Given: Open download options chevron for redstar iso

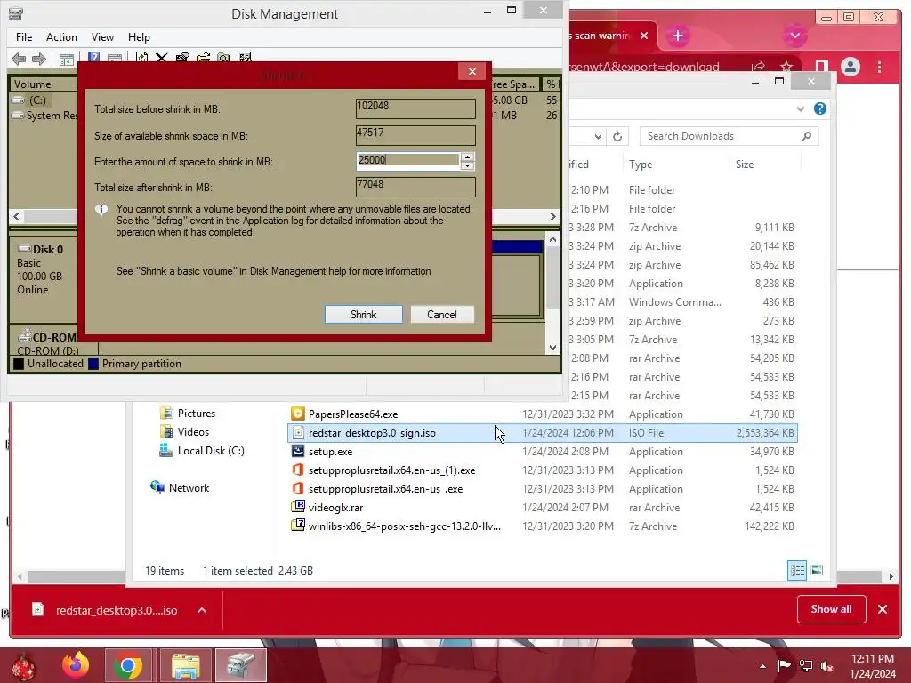Looking at the screenshot, I should pyautogui.click(x=202, y=610).
